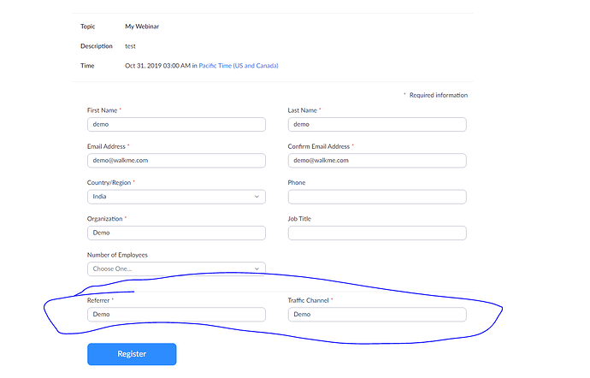Click the Referrer input field

(x=176, y=315)
